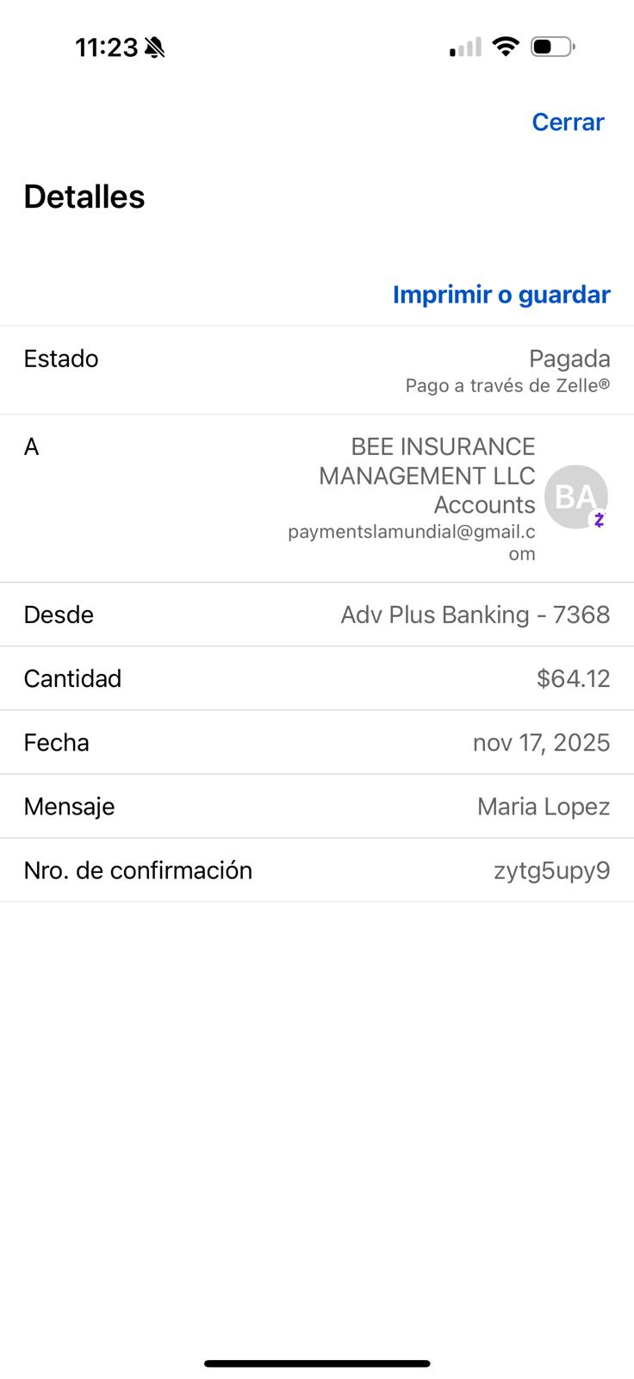
Task: Tap Imprimir o guardar link
Action: click(501, 295)
